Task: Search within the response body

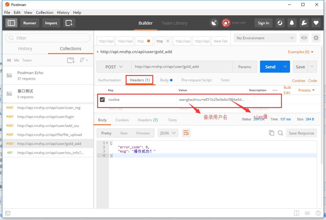Action: [280, 133]
